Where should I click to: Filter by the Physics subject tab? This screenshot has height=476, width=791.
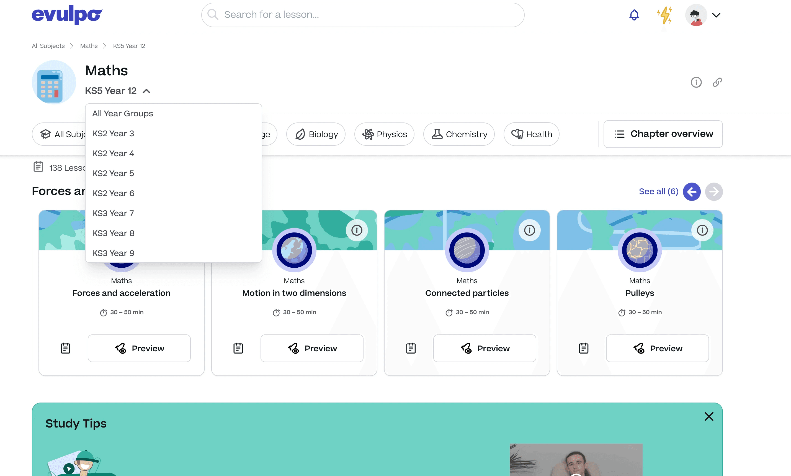pos(384,134)
